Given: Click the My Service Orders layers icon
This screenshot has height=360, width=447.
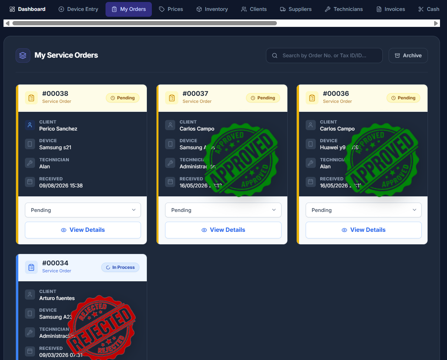Looking at the screenshot, I should (23, 55).
